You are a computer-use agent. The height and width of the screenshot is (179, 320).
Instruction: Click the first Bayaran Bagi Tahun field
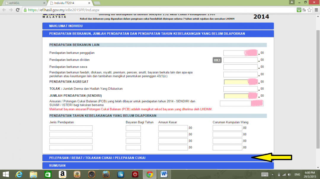[x=133, y=128]
